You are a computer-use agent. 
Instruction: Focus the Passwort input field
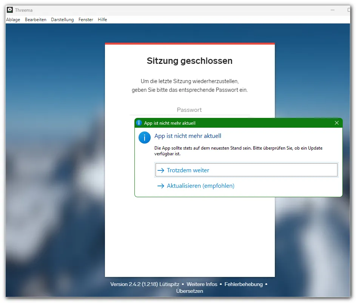(x=190, y=110)
